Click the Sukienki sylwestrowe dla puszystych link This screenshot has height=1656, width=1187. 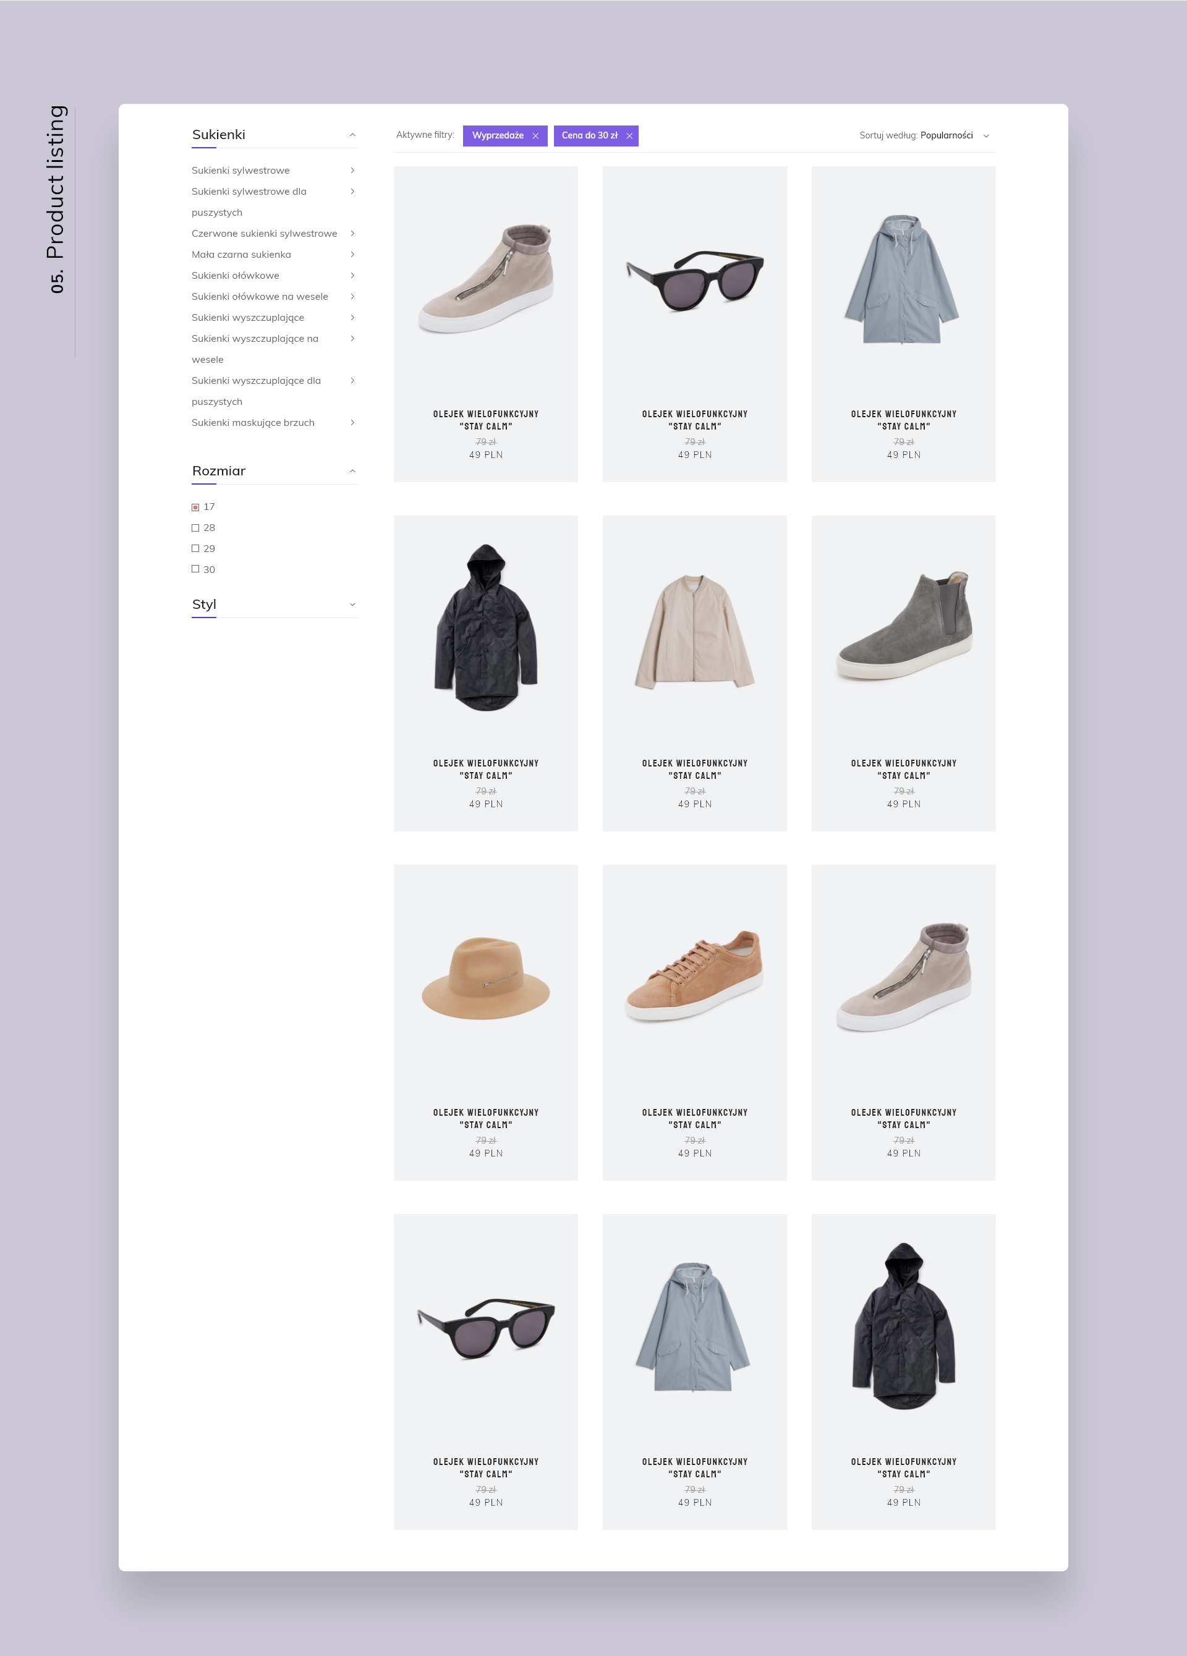pos(249,191)
